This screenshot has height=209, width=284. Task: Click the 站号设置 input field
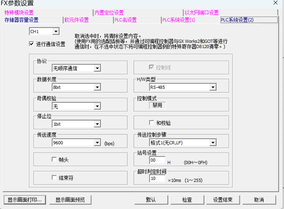pyautogui.click(x=157, y=160)
